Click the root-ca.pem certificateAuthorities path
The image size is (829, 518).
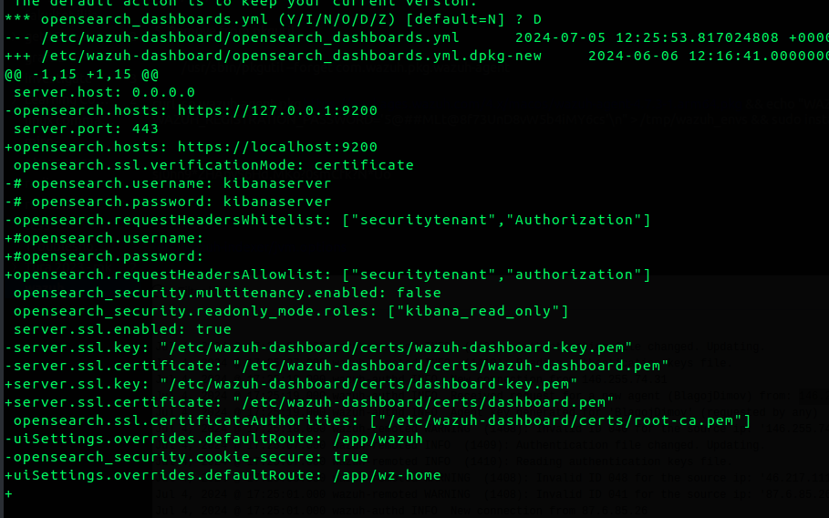click(x=560, y=420)
